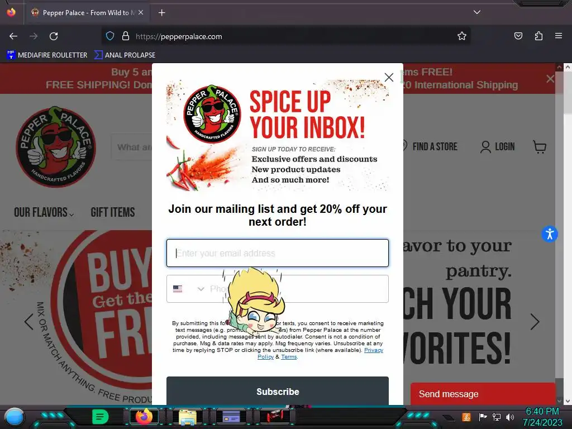Open the GIFT ITEMS menu item
The width and height of the screenshot is (572, 429).
pos(113,212)
